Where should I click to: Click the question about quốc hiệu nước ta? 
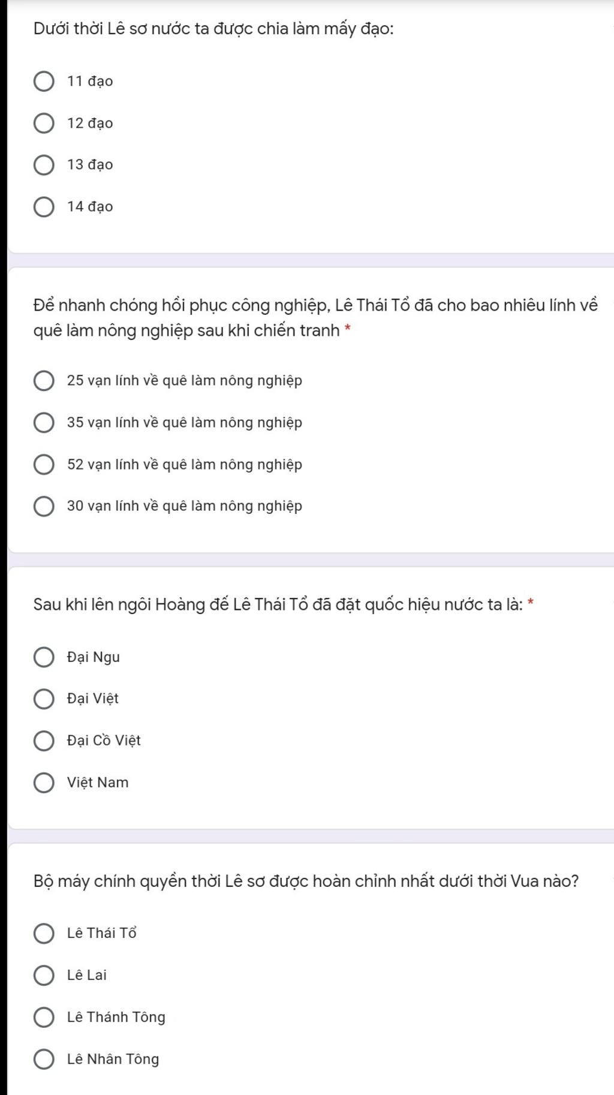click(278, 604)
